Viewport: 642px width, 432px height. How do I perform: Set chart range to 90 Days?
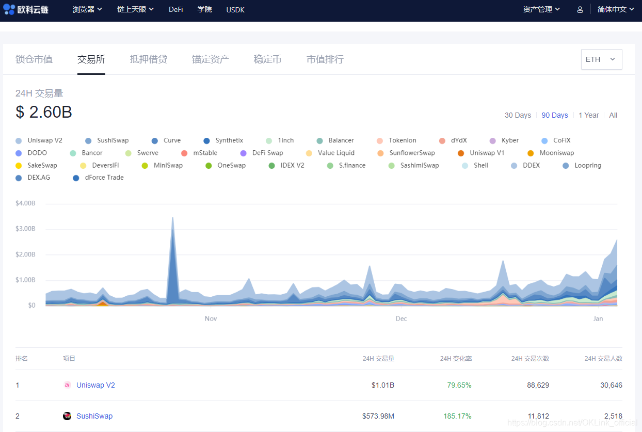555,115
